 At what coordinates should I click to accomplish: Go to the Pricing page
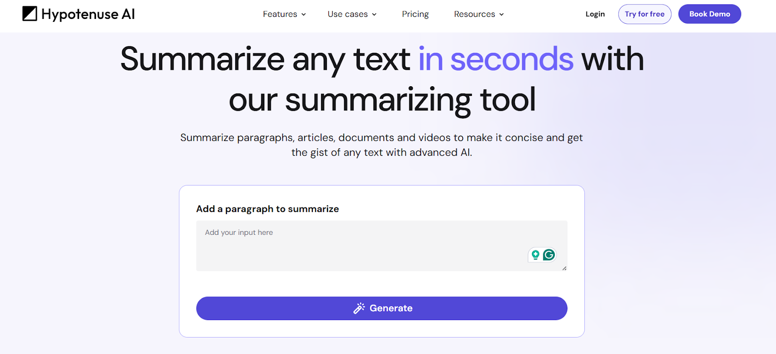(x=415, y=14)
